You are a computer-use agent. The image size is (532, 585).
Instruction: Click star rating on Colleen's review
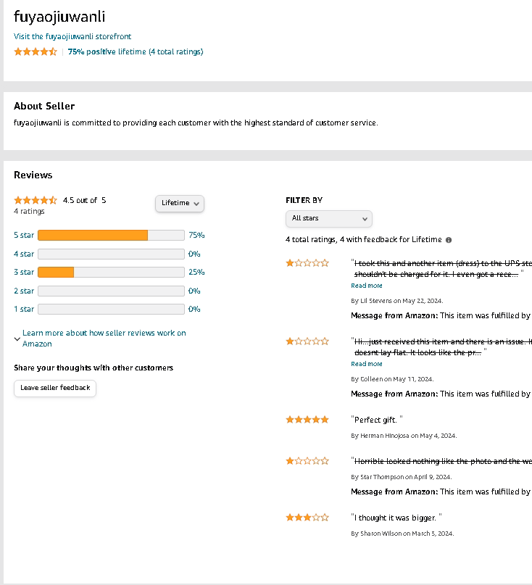tap(307, 341)
